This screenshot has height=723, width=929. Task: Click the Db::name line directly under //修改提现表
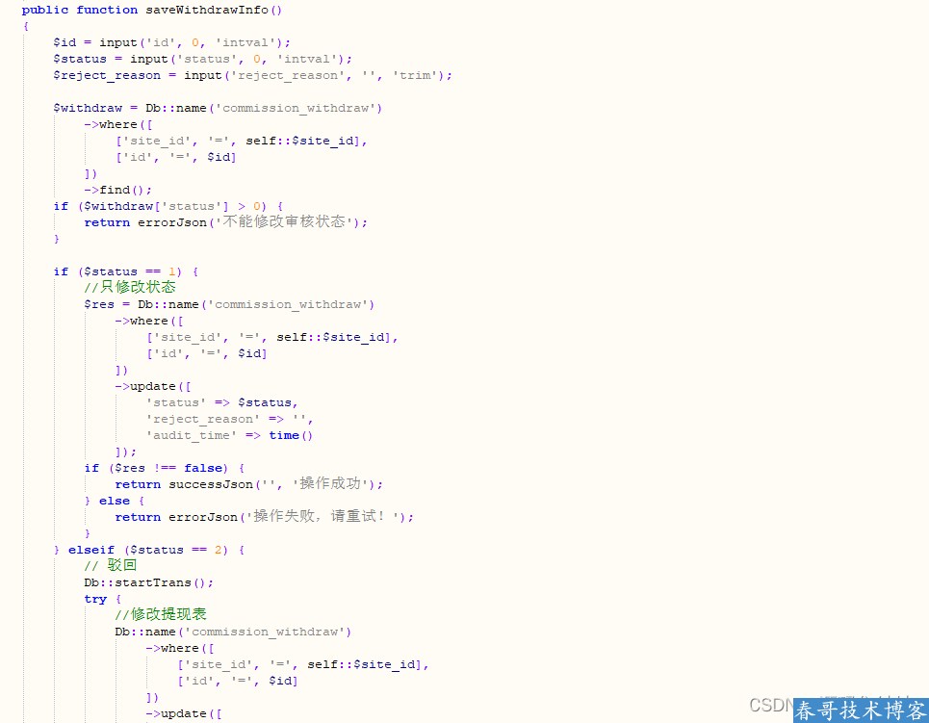(x=233, y=633)
